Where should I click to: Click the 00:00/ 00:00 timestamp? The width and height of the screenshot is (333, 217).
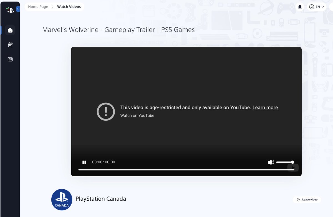point(104,162)
